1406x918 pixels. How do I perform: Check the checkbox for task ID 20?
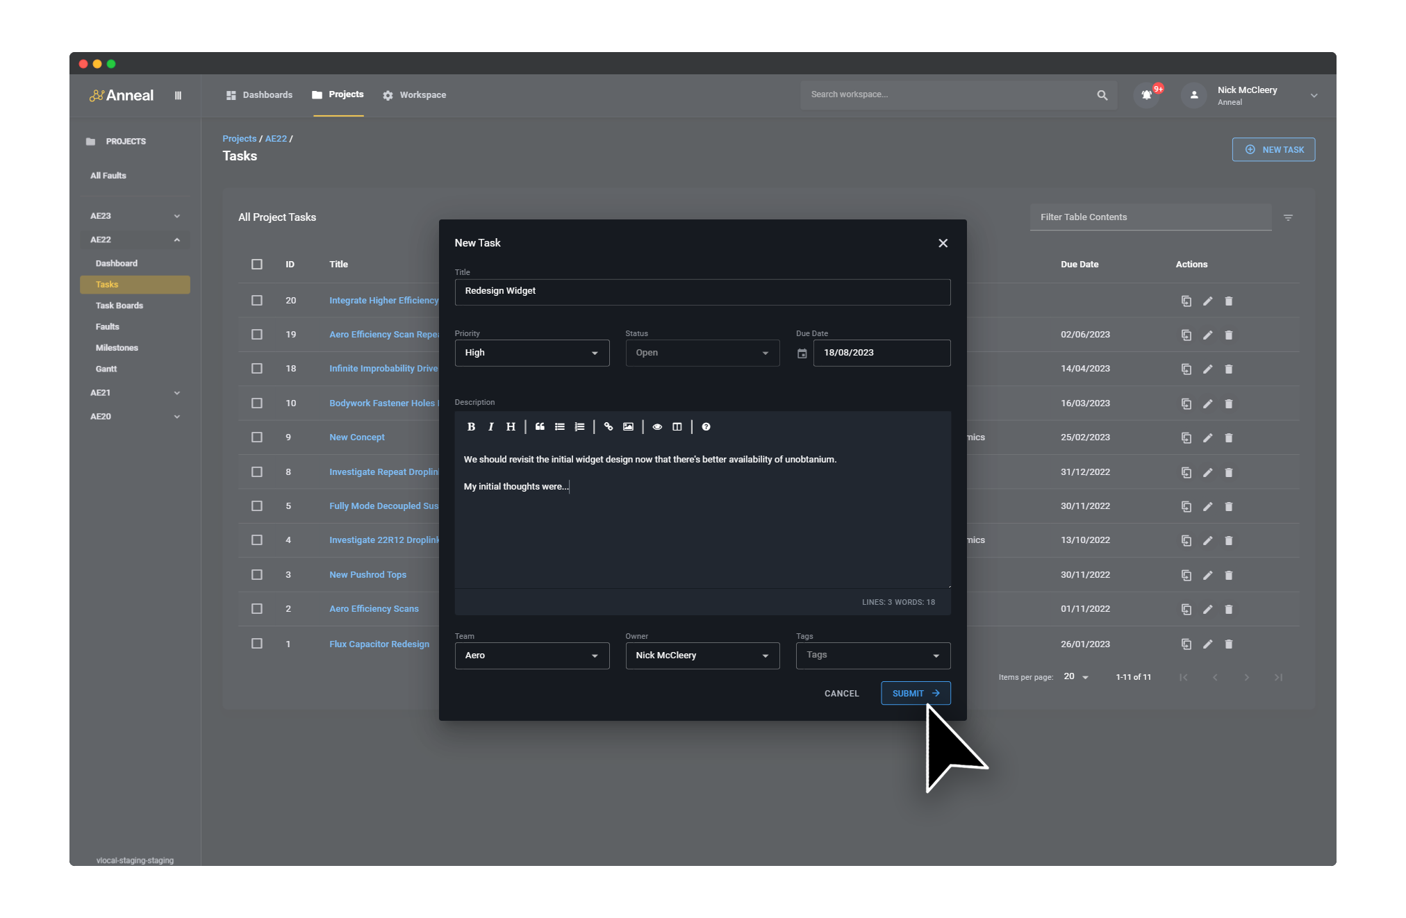tap(256, 300)
